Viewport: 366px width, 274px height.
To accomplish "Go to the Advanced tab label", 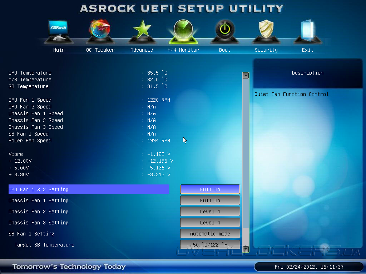I will coord(142,50).
